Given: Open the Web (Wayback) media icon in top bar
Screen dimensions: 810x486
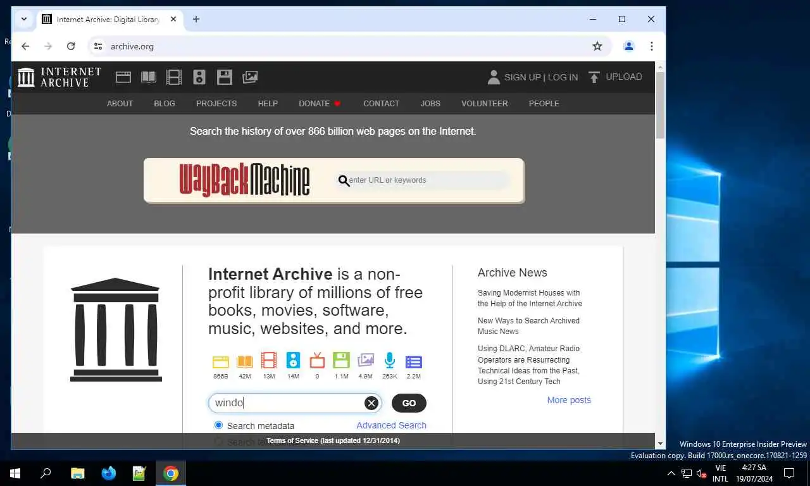Looking at the screenshot, I should (x=123, y=77).
